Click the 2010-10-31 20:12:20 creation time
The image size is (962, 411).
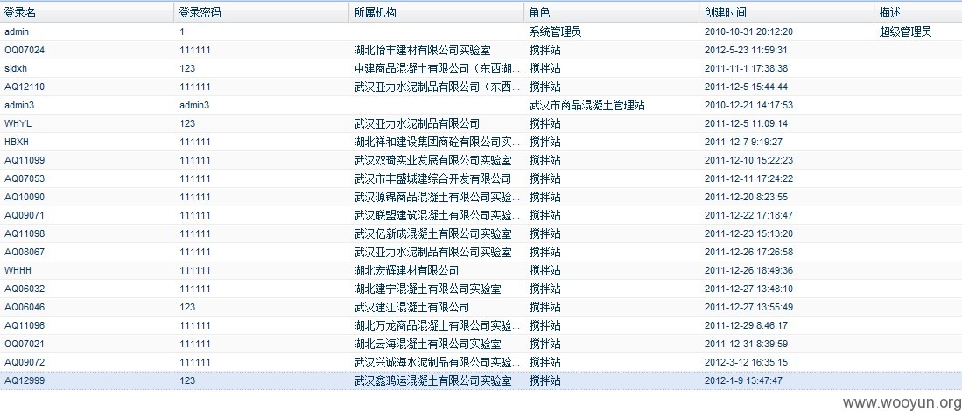tap(748, 31)
